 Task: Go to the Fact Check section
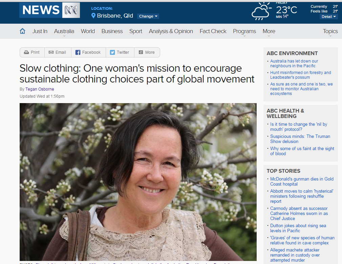[213, 31]
